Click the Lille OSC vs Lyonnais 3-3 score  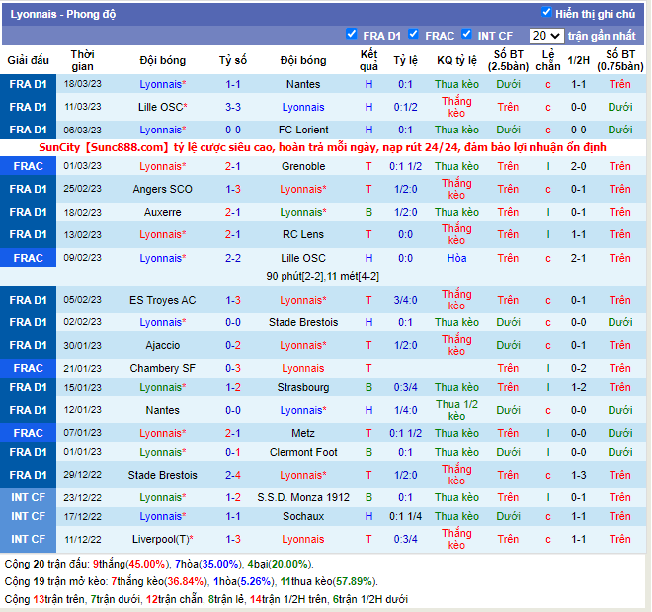[x=233, y=107]
